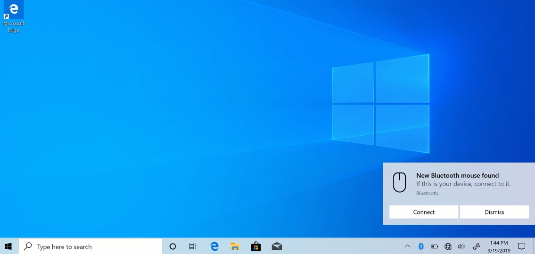535x254 pixels.
Task: Click the mouse icon in the notification
Action: (x=400, y=182)
